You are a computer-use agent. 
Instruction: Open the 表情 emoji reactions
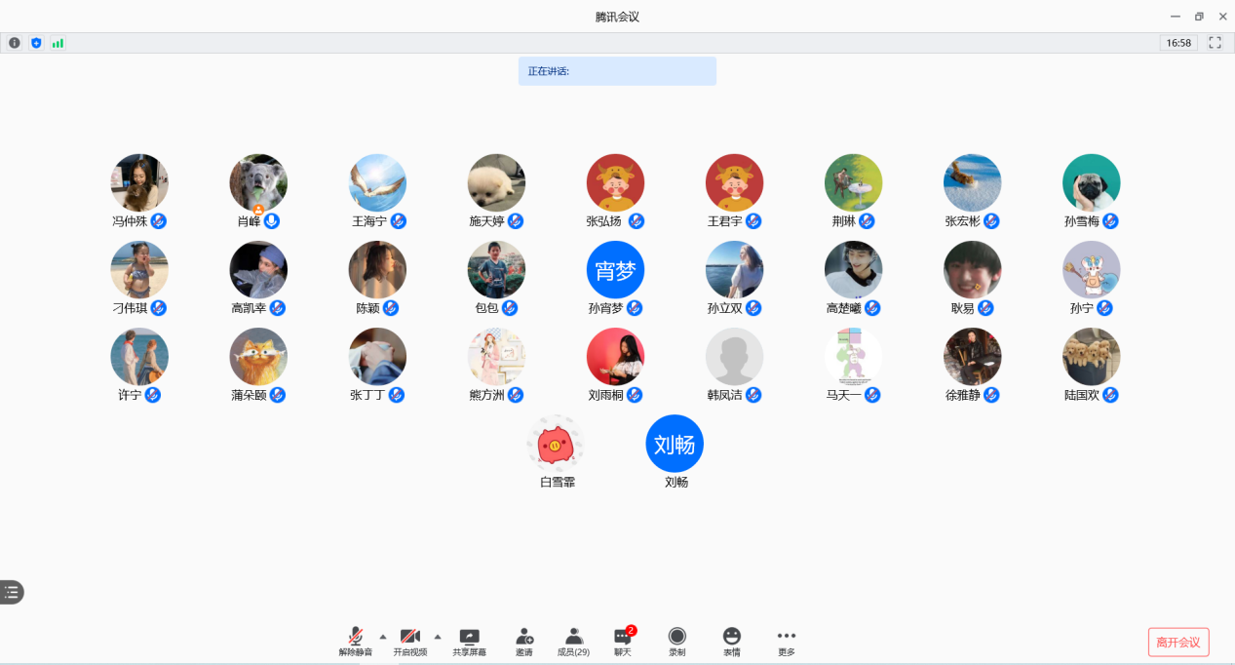tap(731, 637)
